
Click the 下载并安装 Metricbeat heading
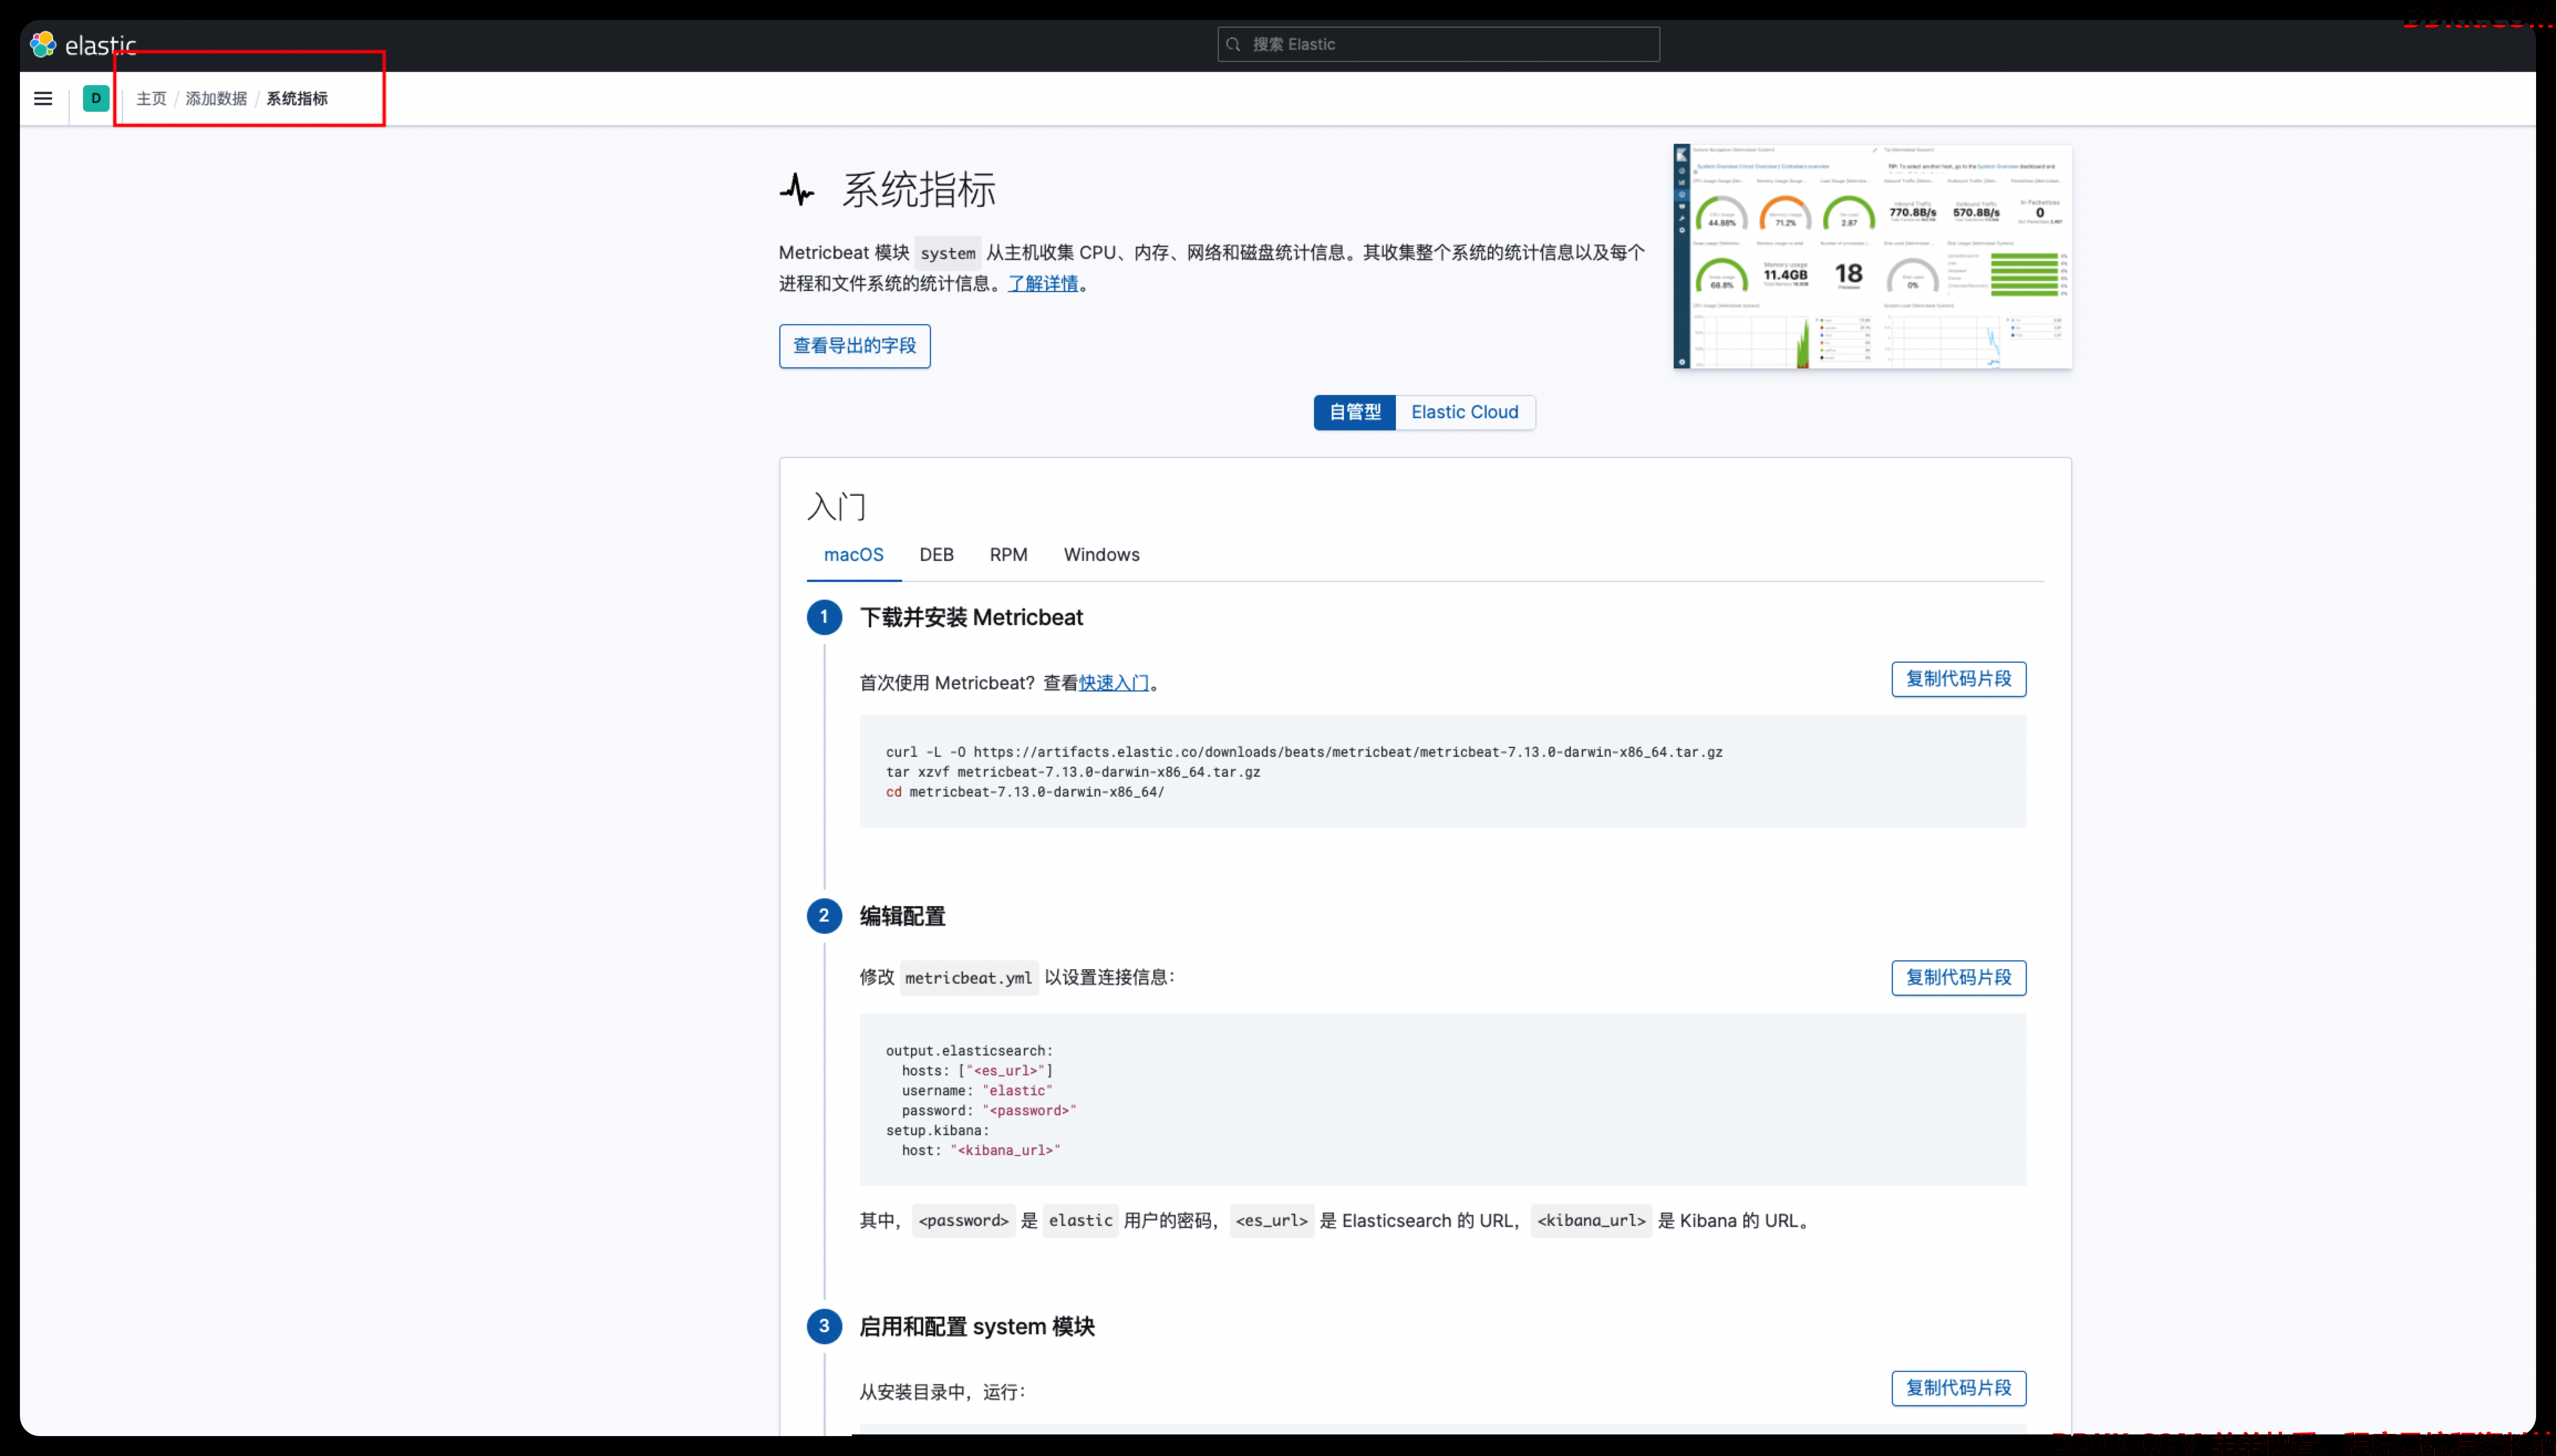(970, 618)
